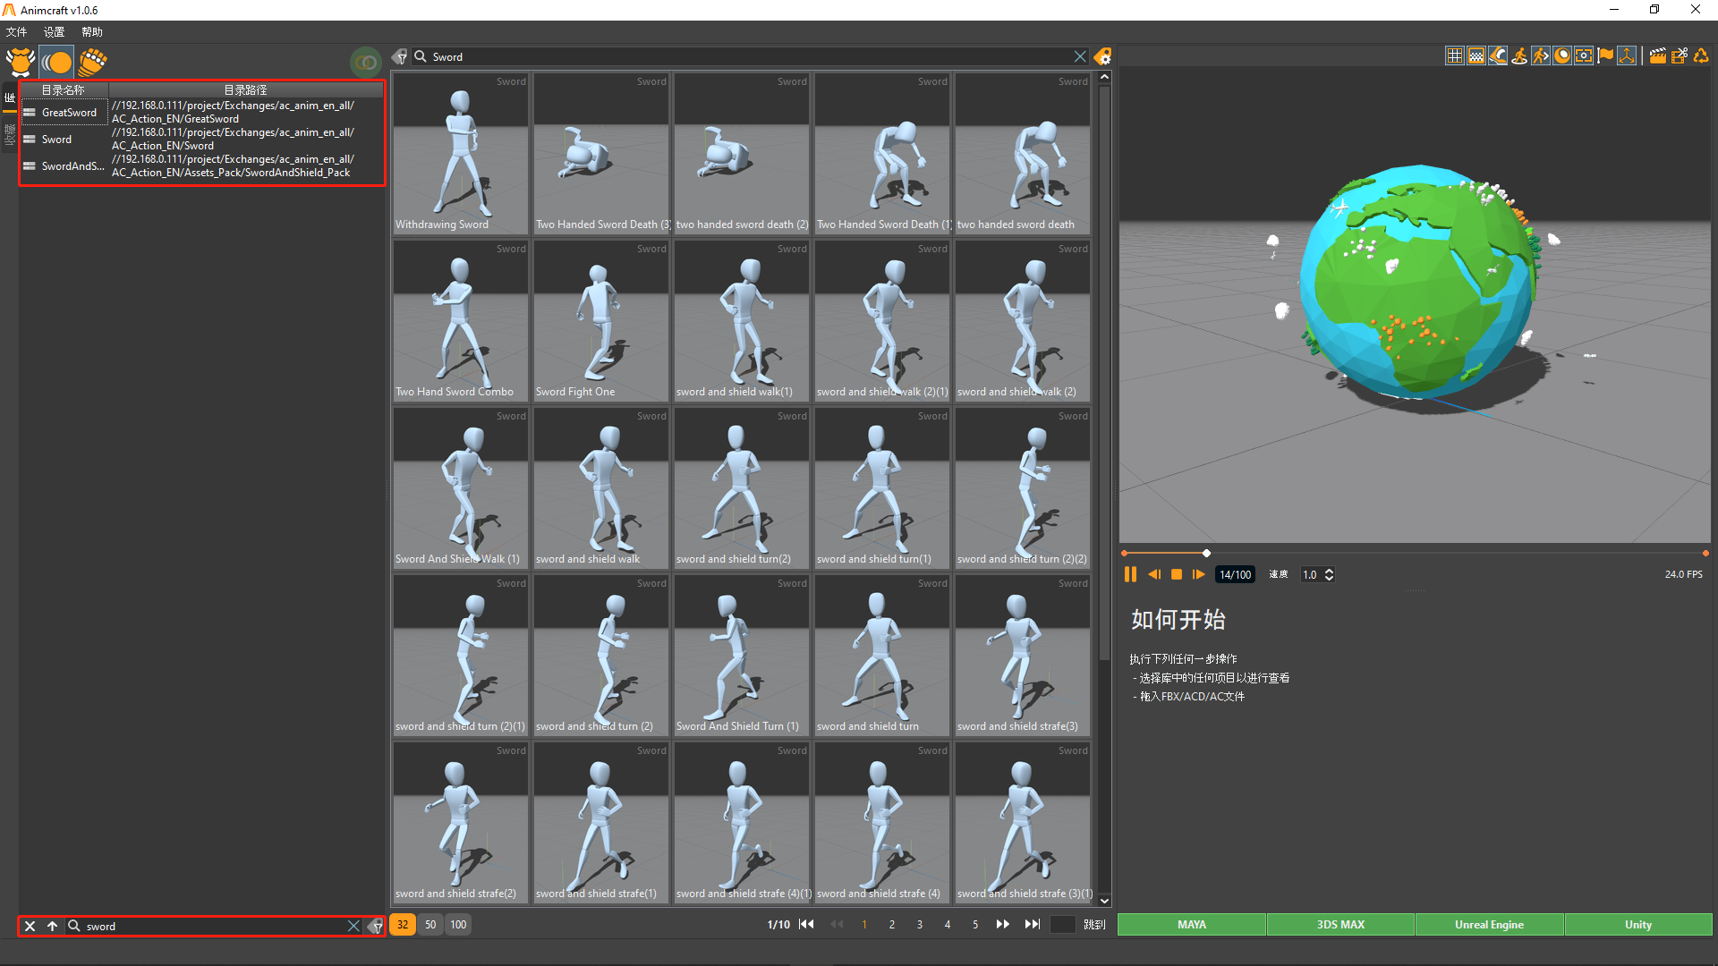This screenshot has width=1718, height=966.
Task: Toggle the grid display in viewport
Action: 1455,55
